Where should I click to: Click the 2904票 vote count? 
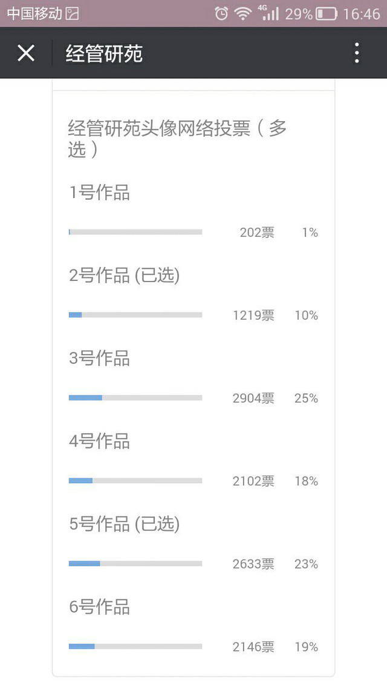point(253,398)
